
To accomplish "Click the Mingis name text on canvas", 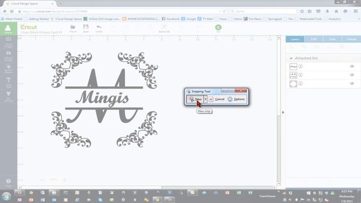I will 102,98.
